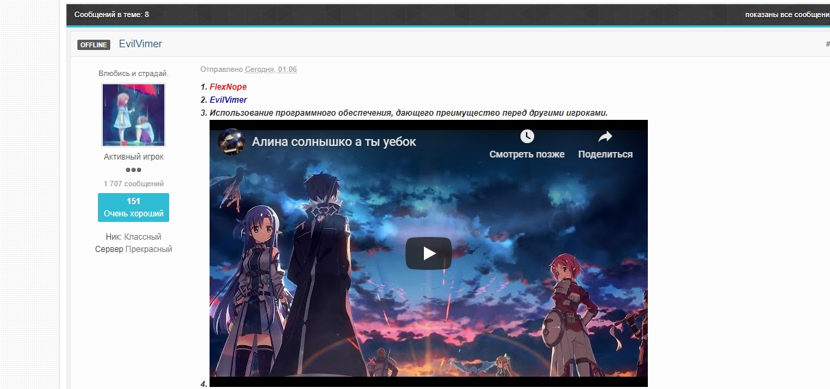The width and height of the screenshot is (830, 389).
Task: Click 'Ник: Классный' profile field
Action: [134, 237]
